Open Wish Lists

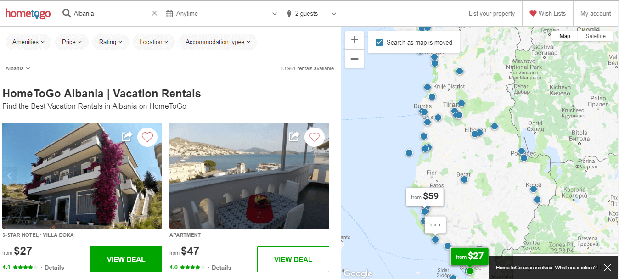click(x=547, y=13)
